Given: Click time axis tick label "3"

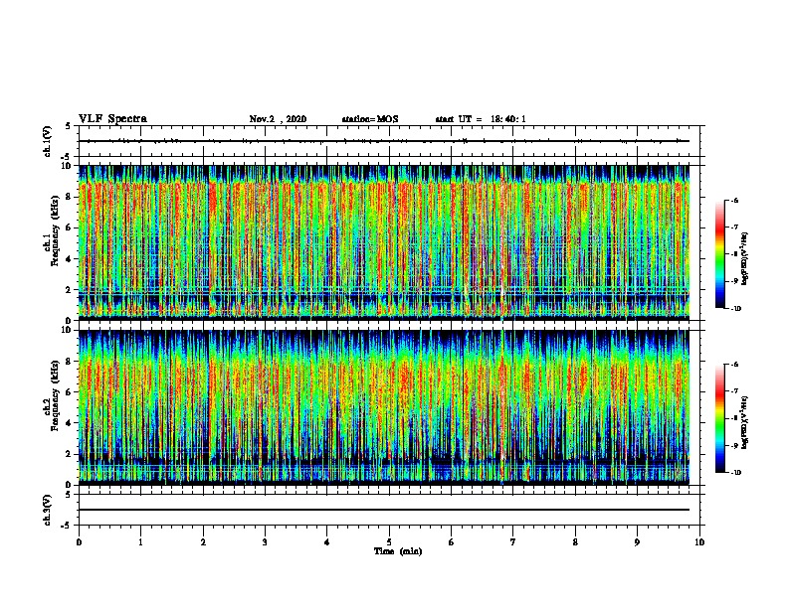Looking at the screenshot, I should click(x=265, y=542).
